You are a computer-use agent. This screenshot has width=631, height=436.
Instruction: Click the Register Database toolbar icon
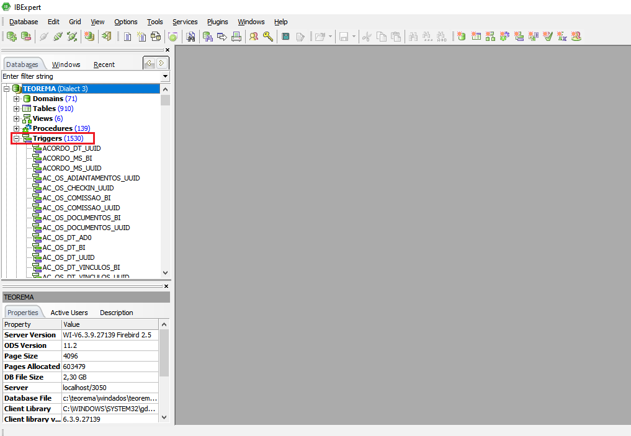coord(12,37)
